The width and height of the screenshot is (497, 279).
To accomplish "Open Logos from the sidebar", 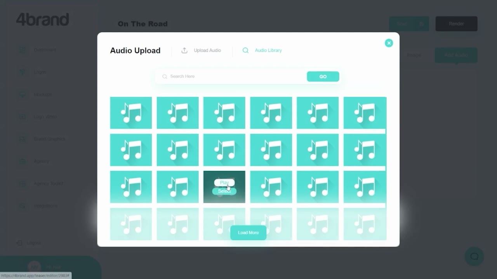I will point(33,72).
